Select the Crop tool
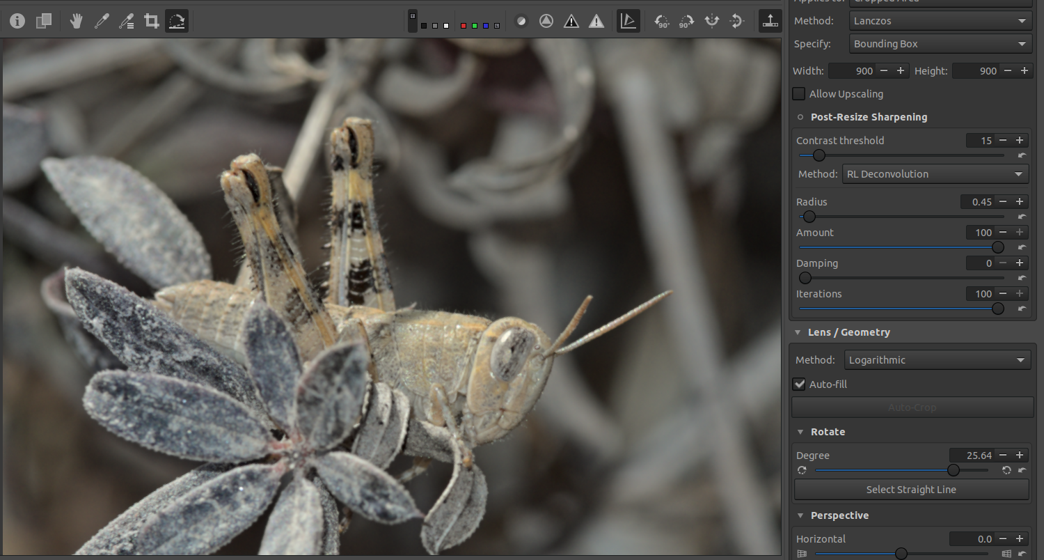Image resolution: width=1044 pixels, height=560 pixels. click(x=151, y=21)
